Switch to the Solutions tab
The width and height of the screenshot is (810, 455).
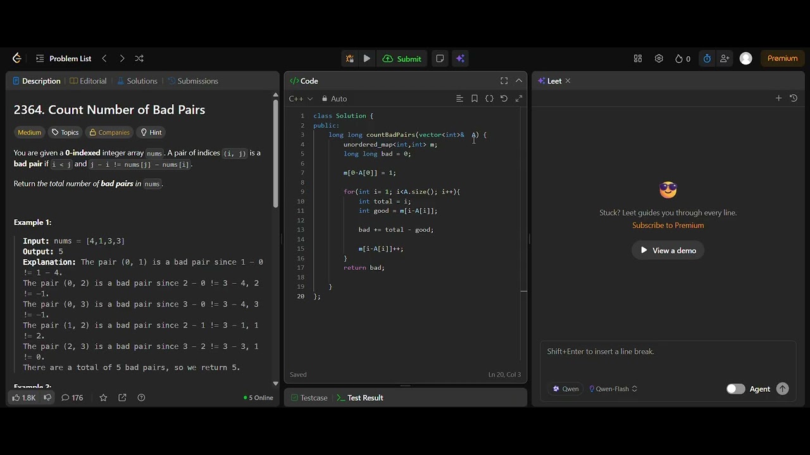(137, 81)
